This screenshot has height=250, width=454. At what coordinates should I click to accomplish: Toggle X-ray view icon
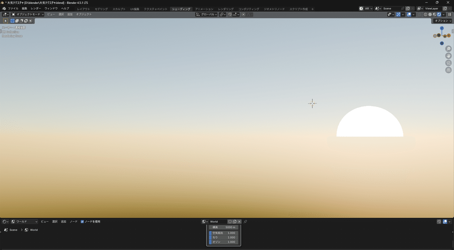[419, 14]
